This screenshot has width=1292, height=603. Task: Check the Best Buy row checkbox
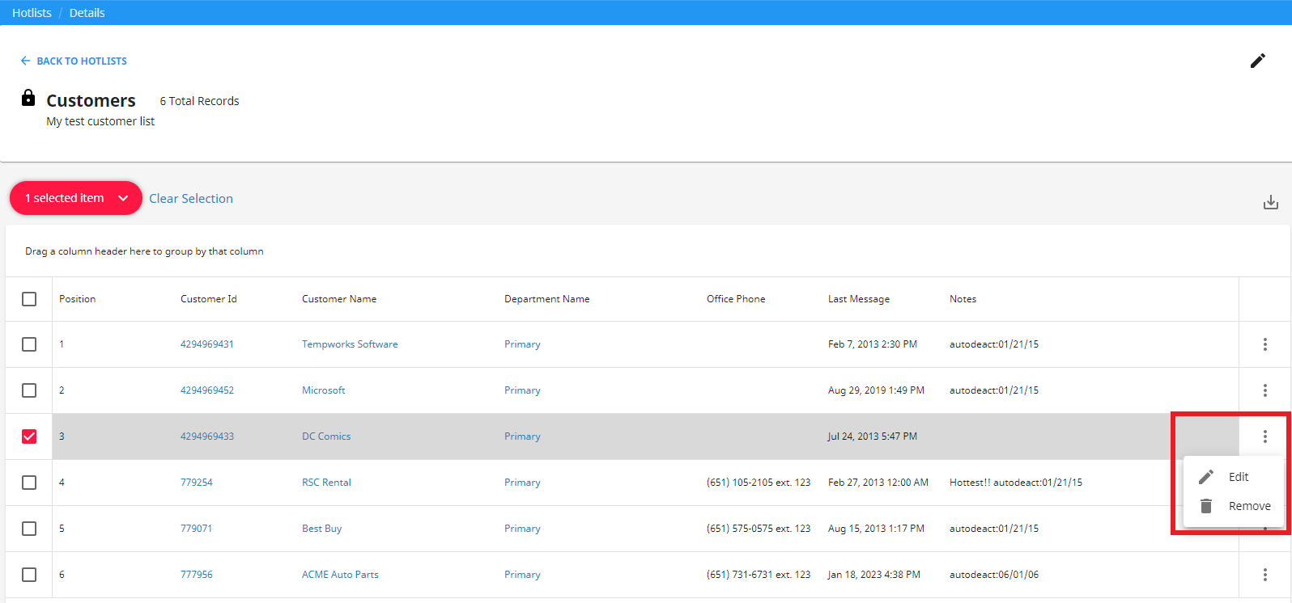pos(29,529)
